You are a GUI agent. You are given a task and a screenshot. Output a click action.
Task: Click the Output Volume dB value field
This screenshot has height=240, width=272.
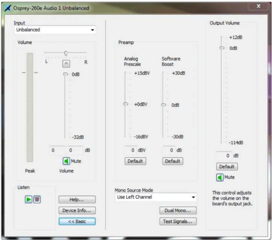[224, 156]
